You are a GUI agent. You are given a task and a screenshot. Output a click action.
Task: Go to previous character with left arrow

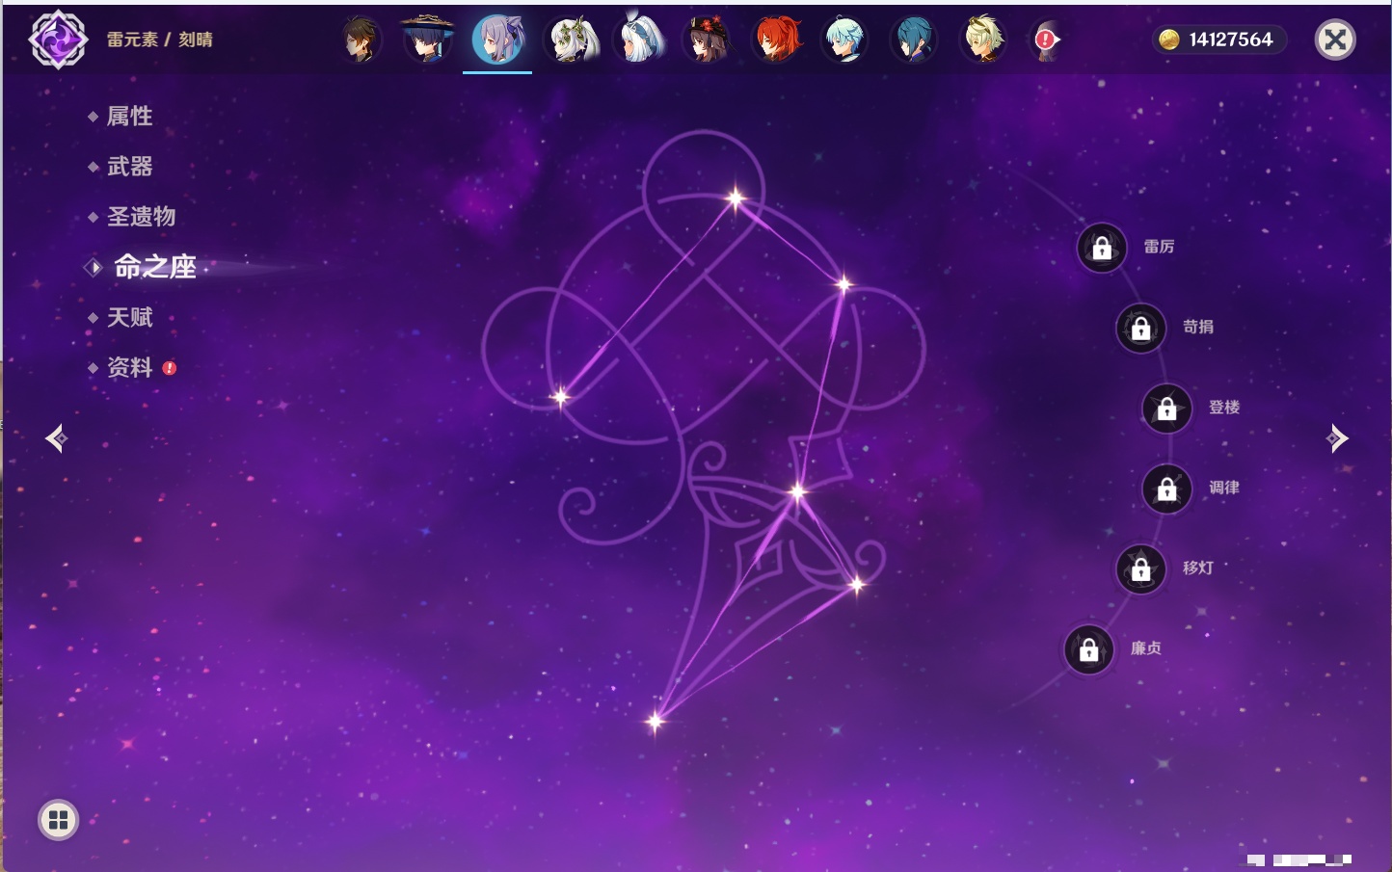tap(56, 438)
